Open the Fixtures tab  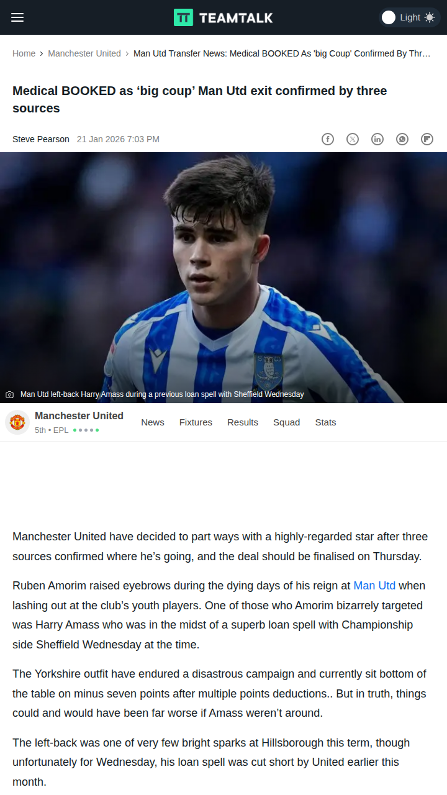click(x=196, y=422)
